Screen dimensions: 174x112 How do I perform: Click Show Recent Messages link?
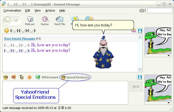click(x=20, y=39)
